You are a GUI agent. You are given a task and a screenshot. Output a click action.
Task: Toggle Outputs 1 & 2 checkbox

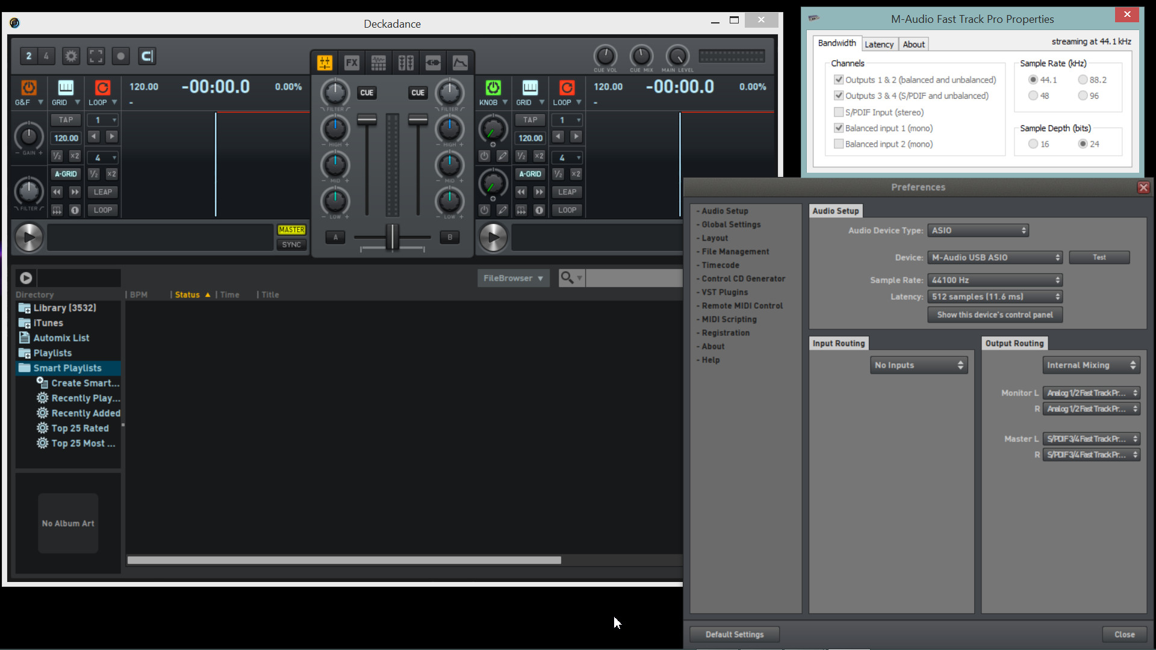pyautogui.click(x=838, y=79)
